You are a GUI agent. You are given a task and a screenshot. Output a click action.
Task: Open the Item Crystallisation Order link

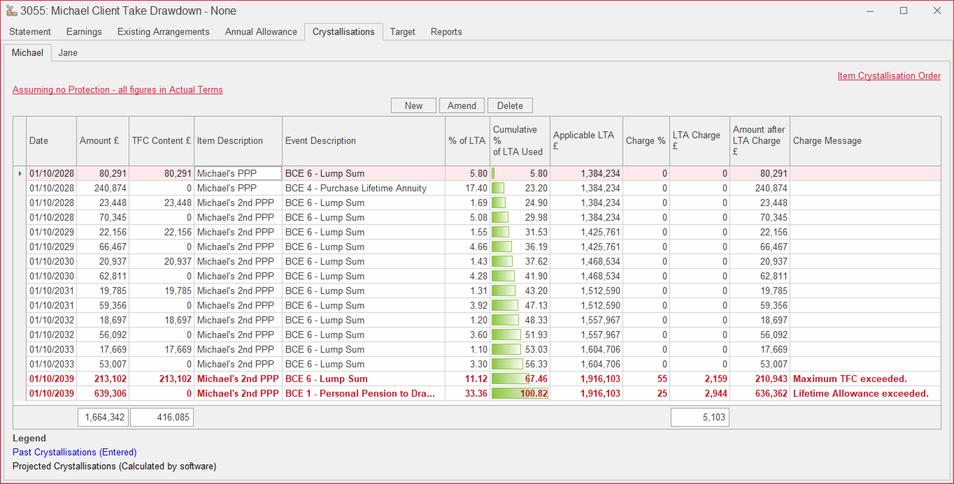point(889,76)
